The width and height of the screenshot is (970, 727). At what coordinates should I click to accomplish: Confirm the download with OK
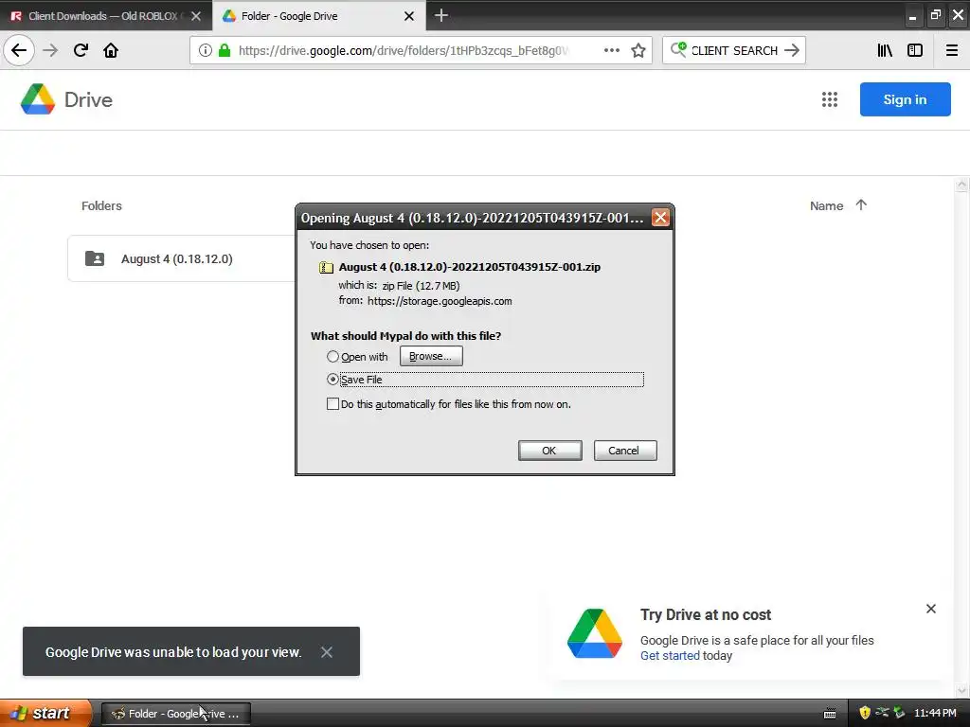(549, 451)
